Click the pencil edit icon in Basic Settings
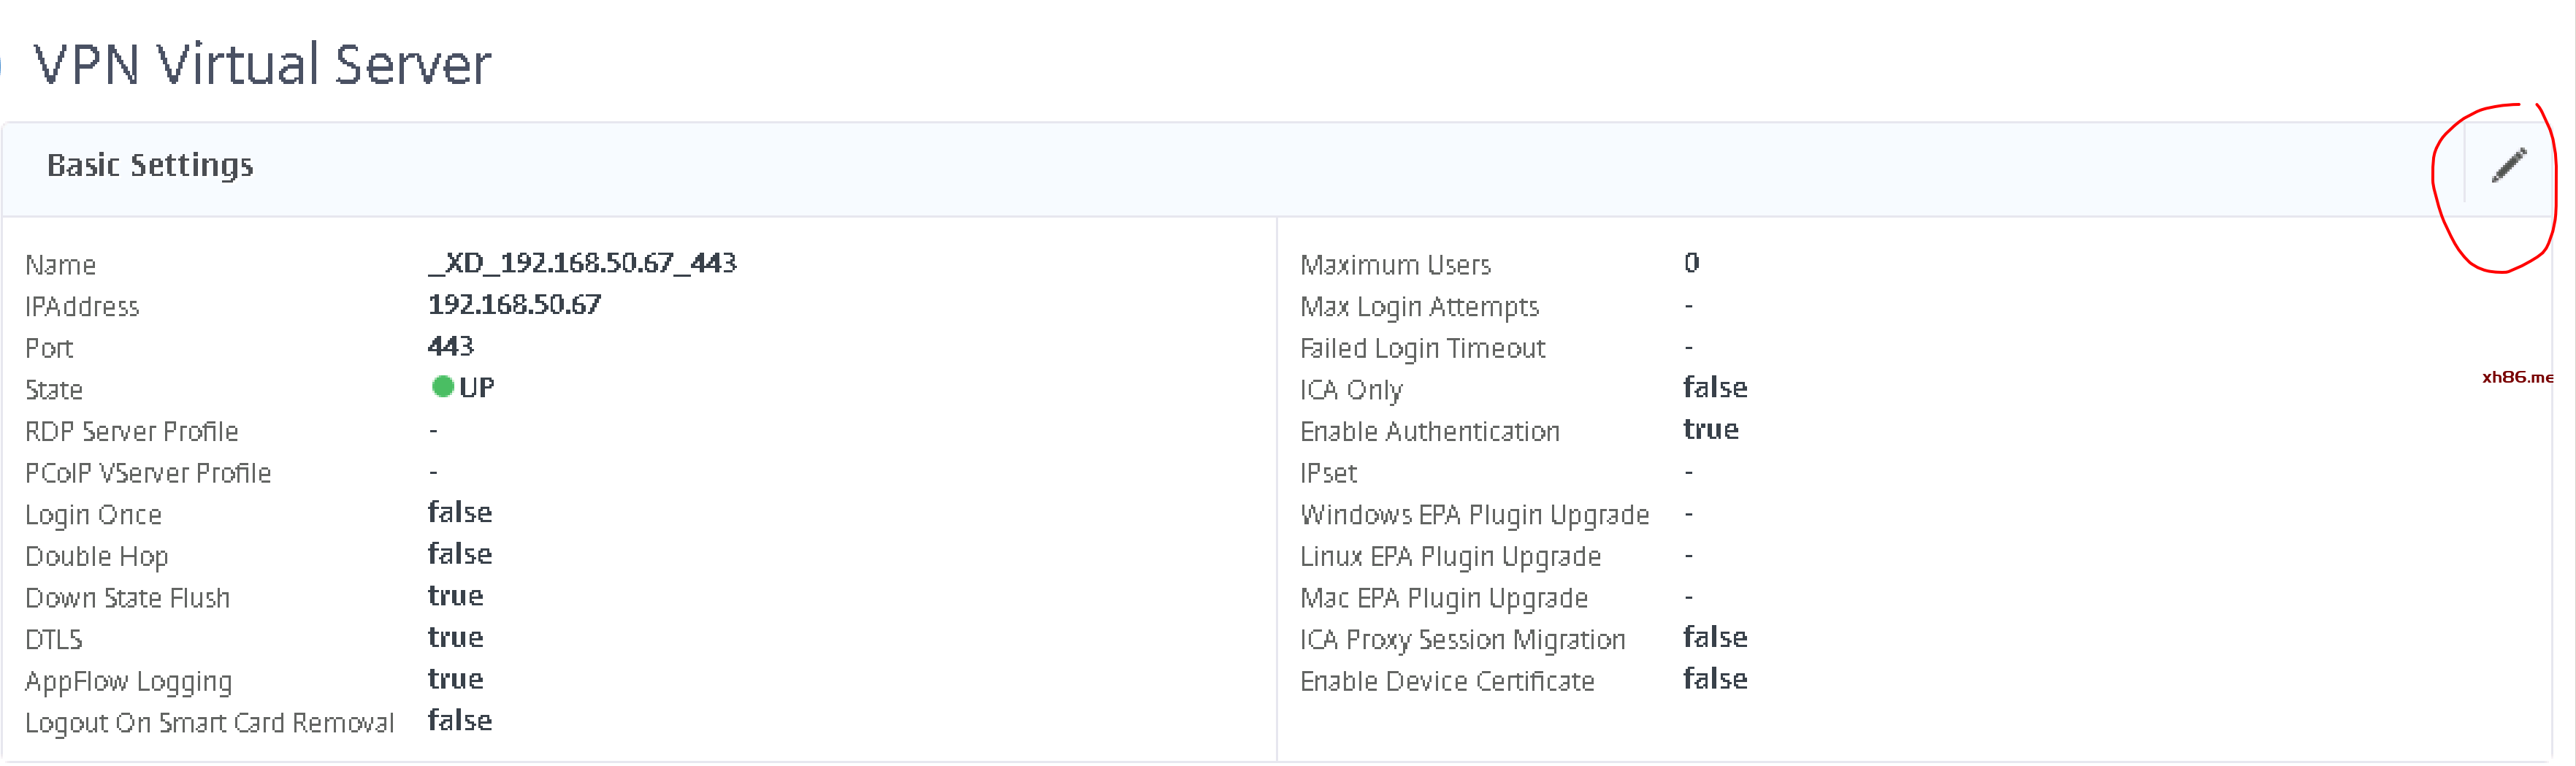 [2508, 166]
